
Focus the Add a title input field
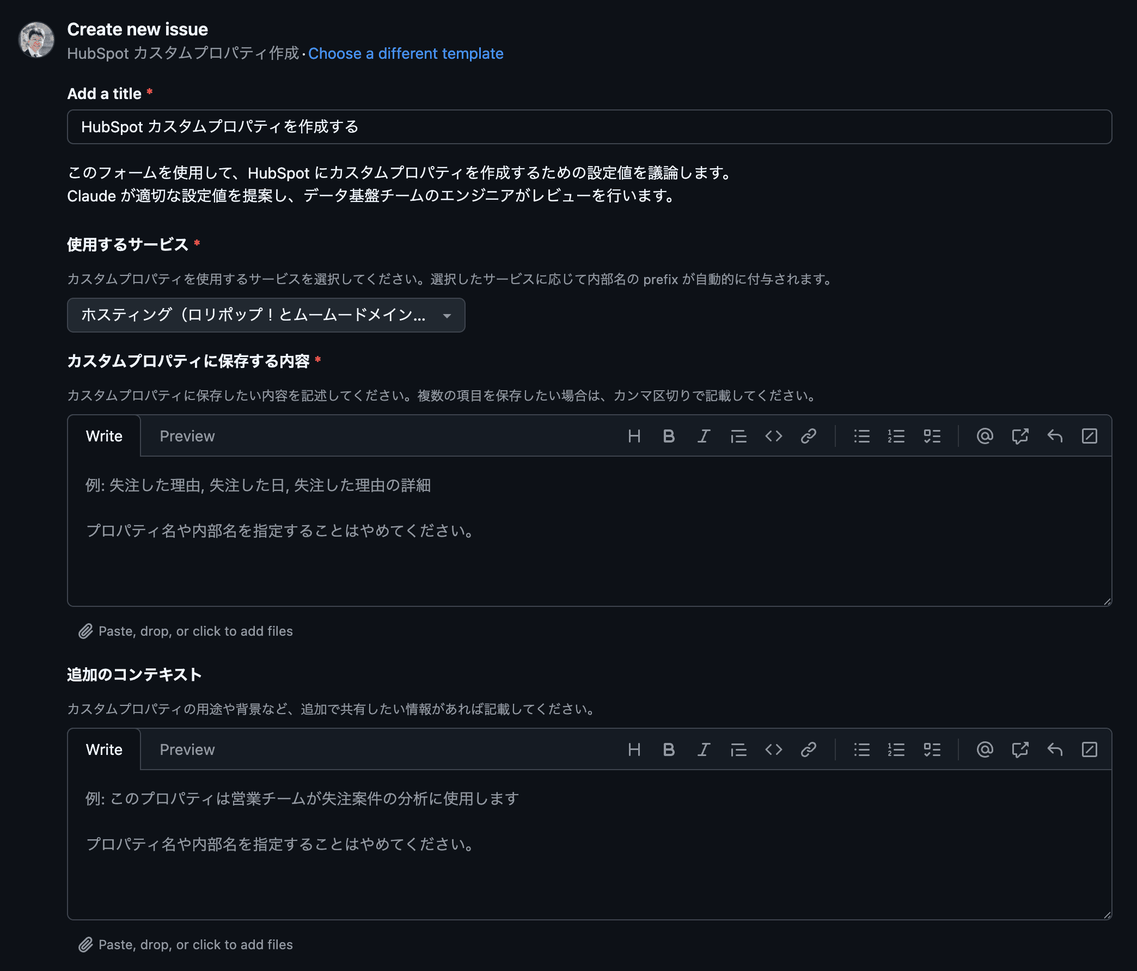tap(589, 127)
